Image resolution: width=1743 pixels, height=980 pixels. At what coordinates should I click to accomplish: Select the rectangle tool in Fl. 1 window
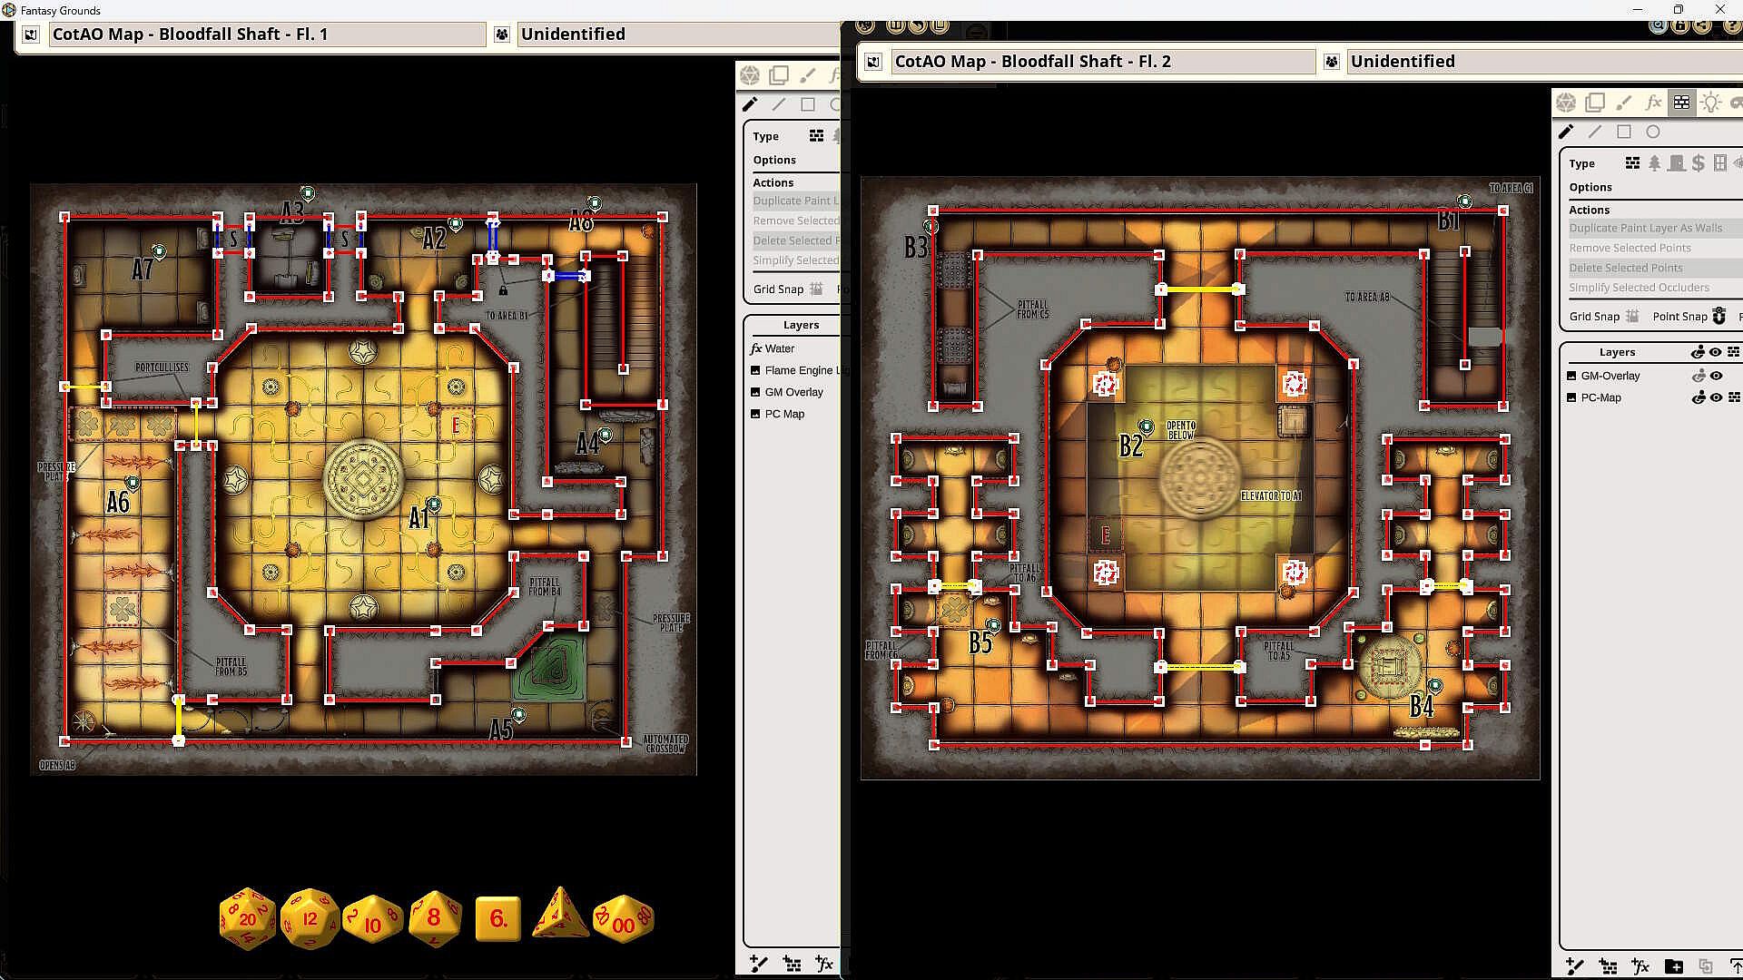[808, 104]
